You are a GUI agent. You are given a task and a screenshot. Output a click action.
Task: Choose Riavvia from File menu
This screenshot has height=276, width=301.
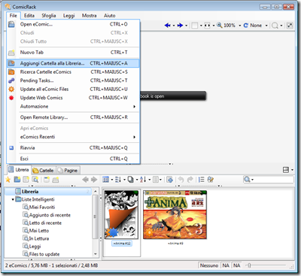pos(73,148)
